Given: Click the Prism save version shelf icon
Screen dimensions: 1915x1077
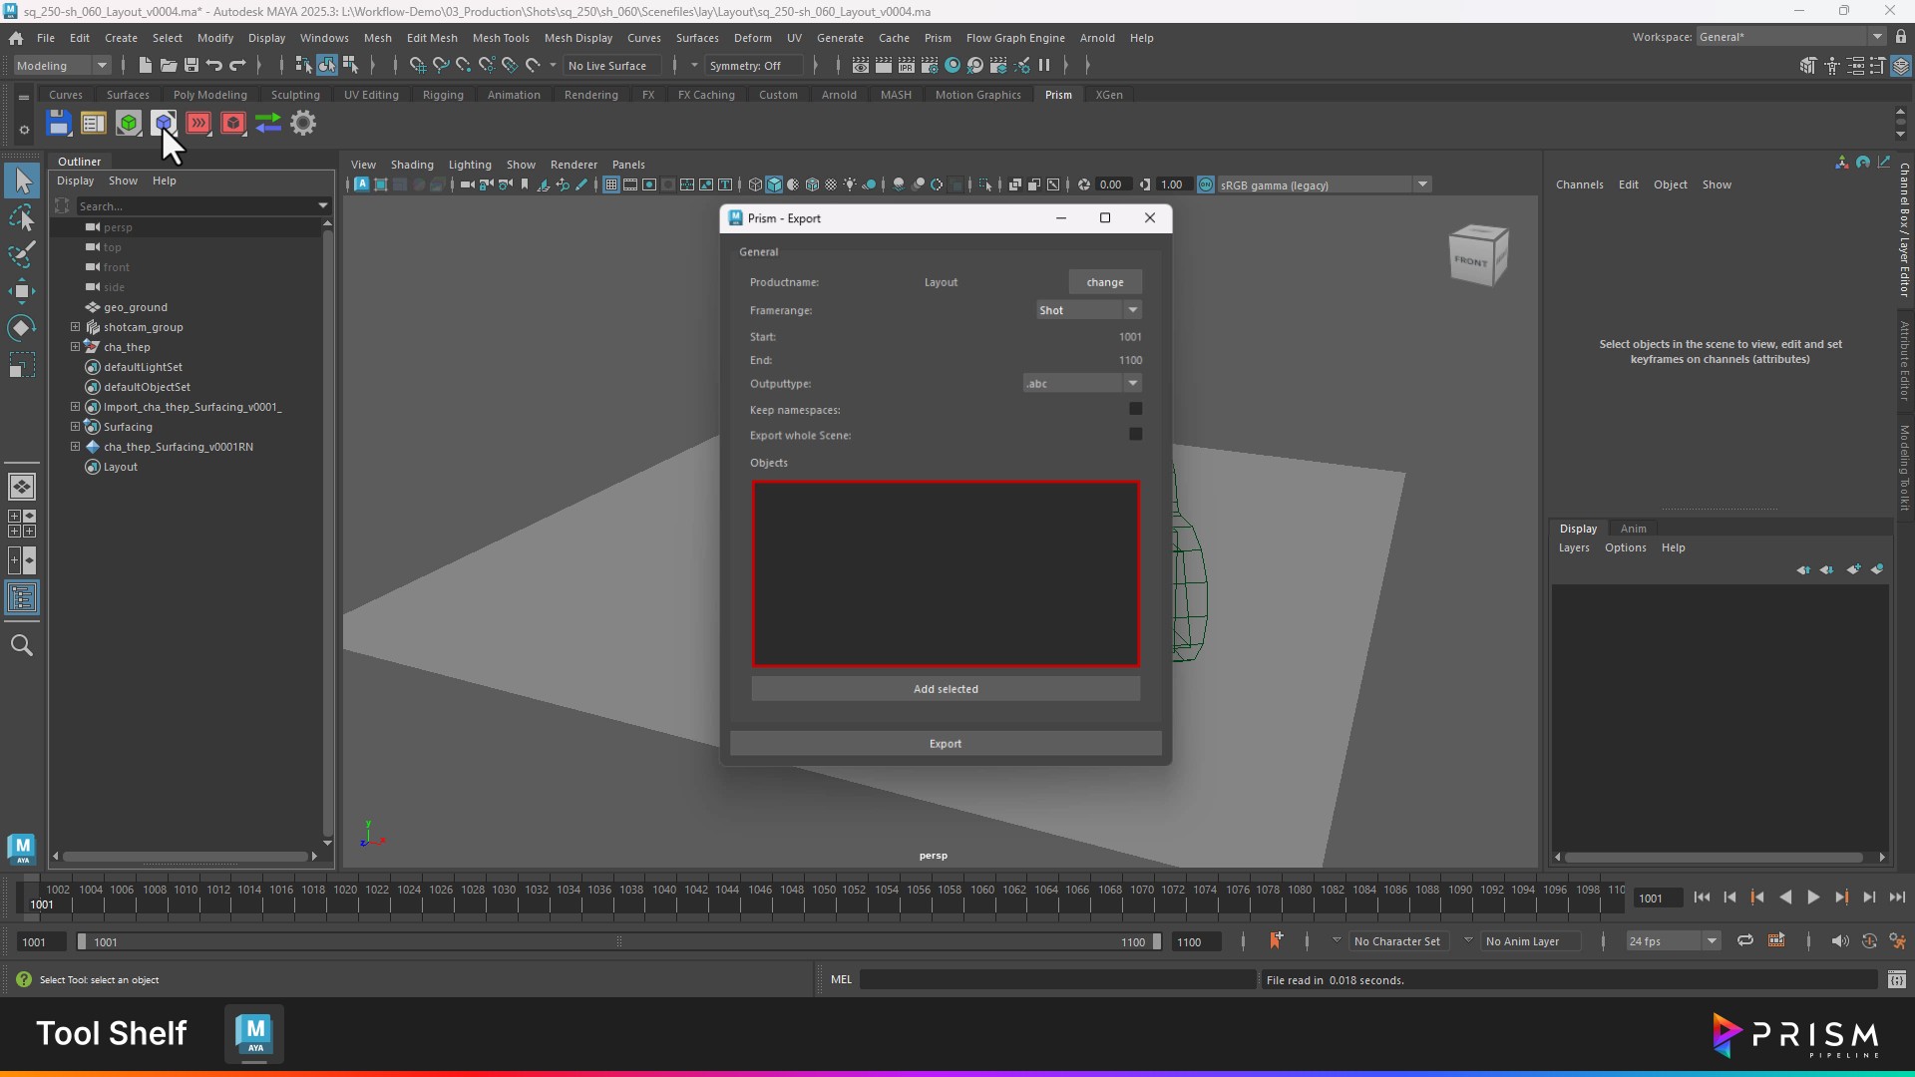Looking at the screenshot, I should (59, 124).
